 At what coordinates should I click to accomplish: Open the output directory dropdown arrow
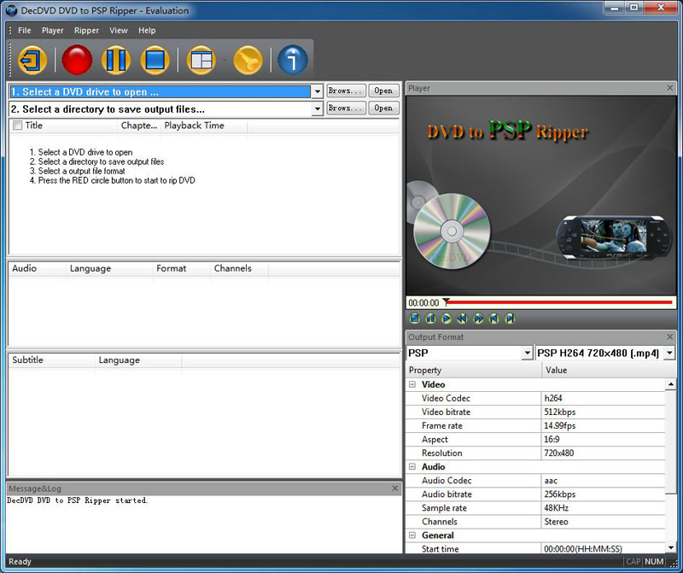tap(318, 108)
